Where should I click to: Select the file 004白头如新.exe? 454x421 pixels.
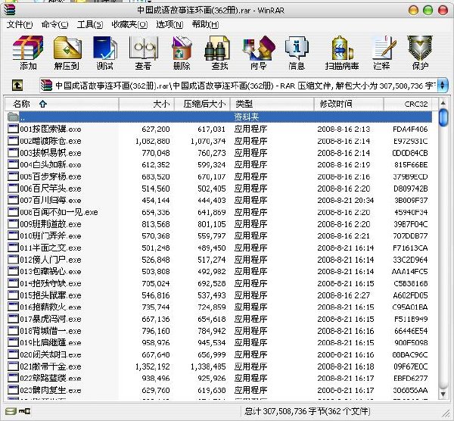click(x=51, y=164)
